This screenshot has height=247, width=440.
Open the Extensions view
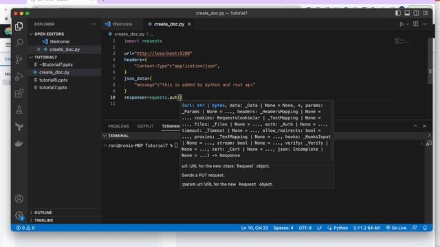19,93
